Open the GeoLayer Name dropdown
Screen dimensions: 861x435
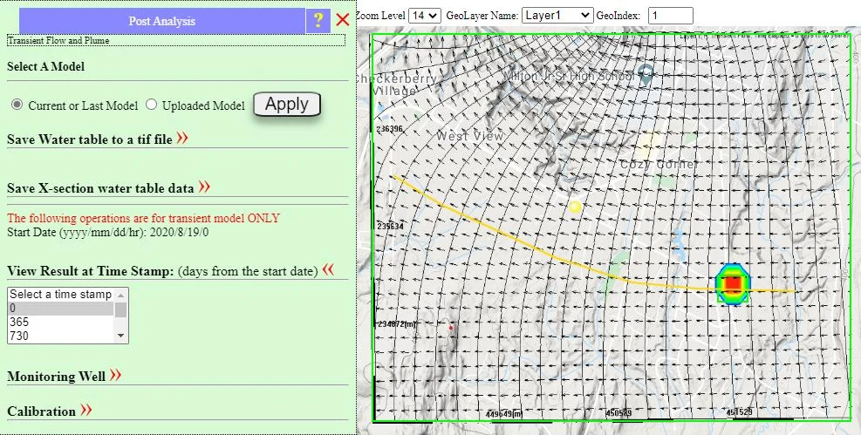tap(557, 16)
